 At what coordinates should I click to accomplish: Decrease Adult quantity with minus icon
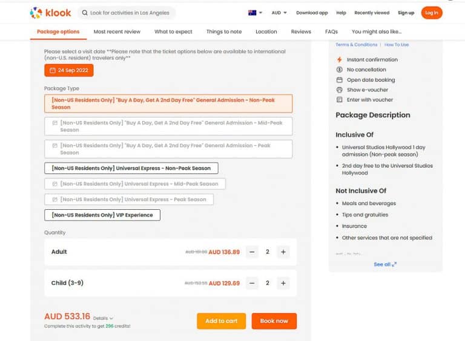tap(252, 252)
